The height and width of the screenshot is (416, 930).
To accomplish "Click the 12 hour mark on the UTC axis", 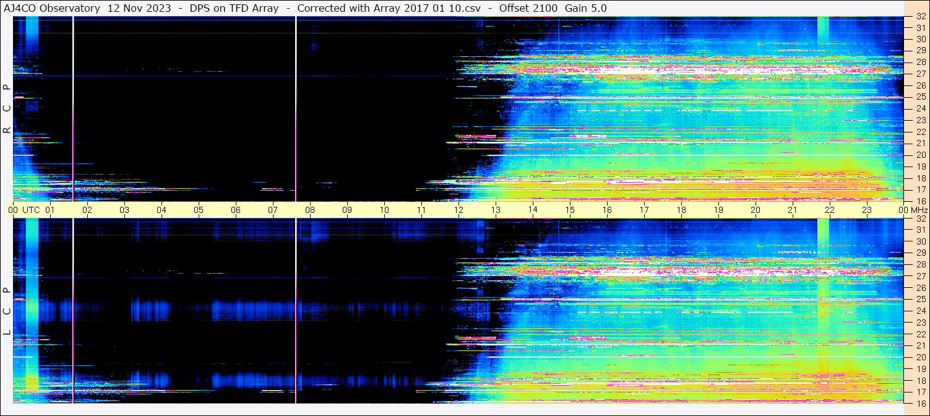I will pos(459,210).
